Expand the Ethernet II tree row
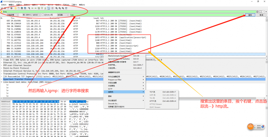 tap(2, 63)
